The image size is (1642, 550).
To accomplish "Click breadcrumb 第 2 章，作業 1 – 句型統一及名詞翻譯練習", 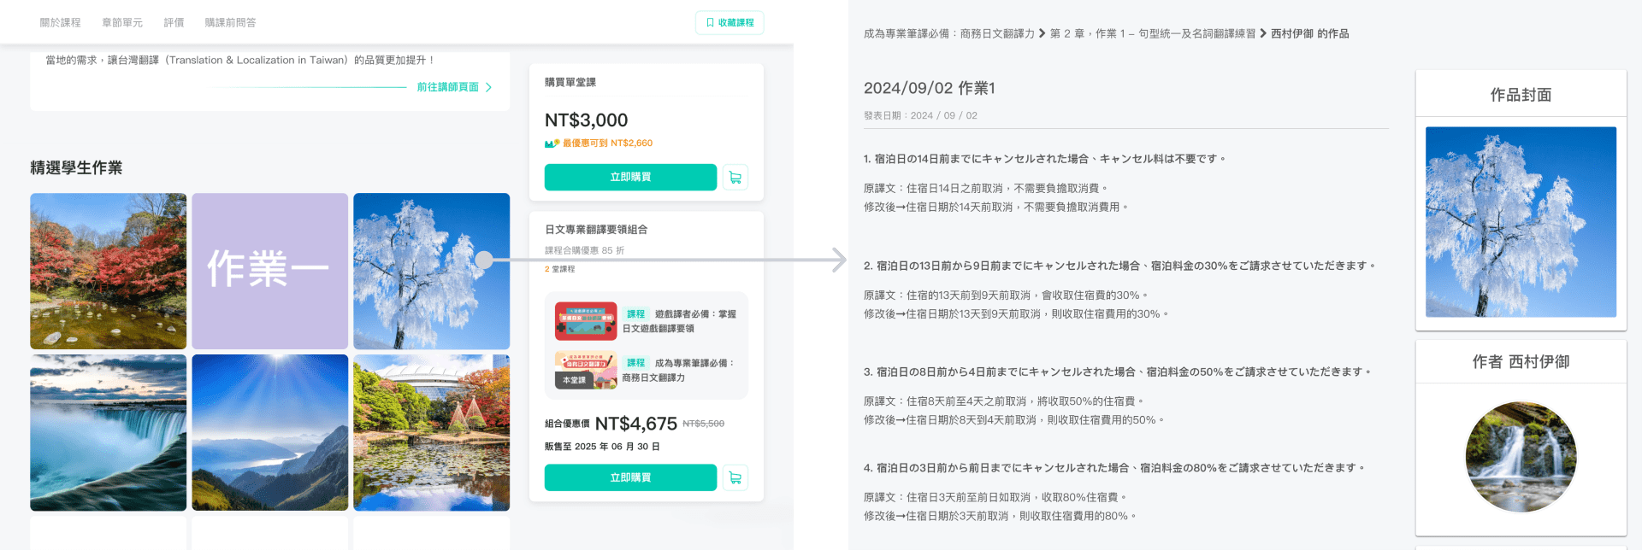I will 1153,34.
